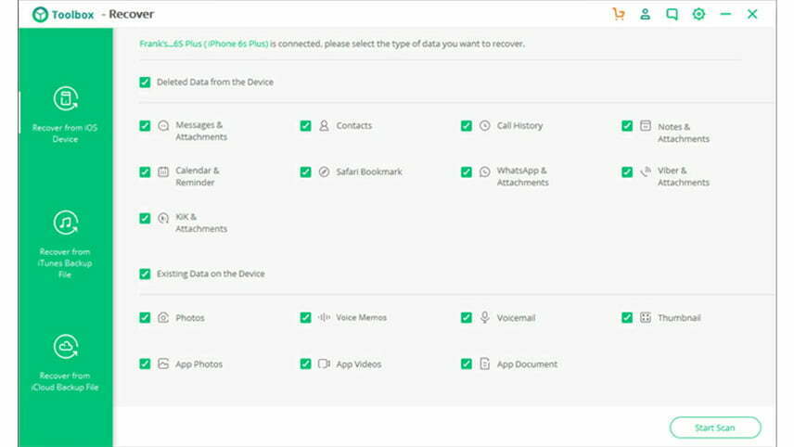Toggle the KiK & Attachments checkbox
Viewport: 794px width, 447px height.
[x=145, y=218]
